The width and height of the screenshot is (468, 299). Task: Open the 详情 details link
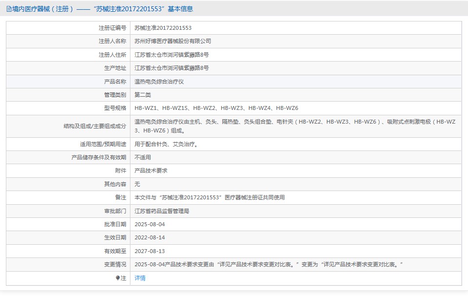click(141, 278)
